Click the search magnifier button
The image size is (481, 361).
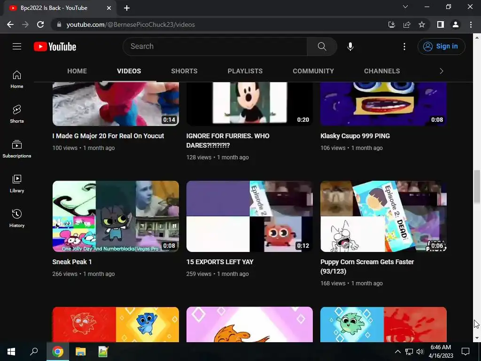click(x=322, y=47)
